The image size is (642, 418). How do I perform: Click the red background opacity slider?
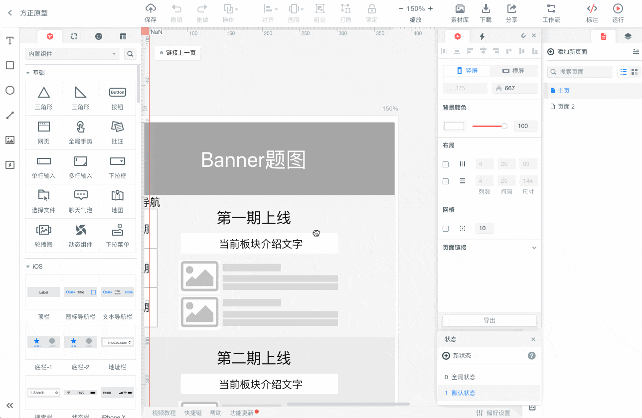click(489, 126)
